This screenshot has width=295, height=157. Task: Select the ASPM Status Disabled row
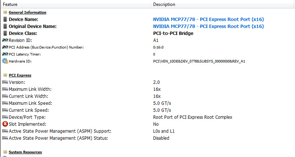click(x=148, y=138)
